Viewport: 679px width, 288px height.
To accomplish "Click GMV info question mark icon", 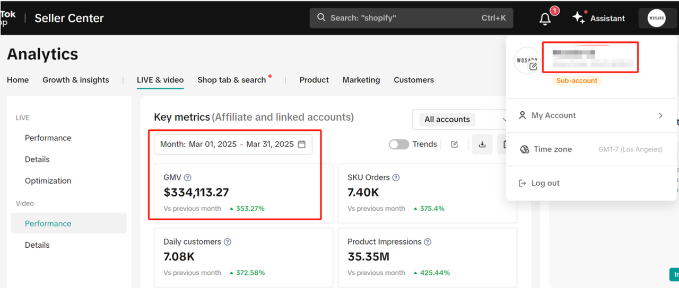I will pyautogui.click(x=187, y=178).
